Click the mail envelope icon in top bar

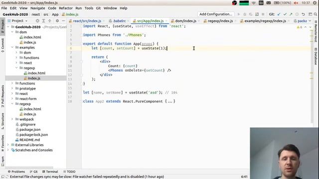(269, 3)
